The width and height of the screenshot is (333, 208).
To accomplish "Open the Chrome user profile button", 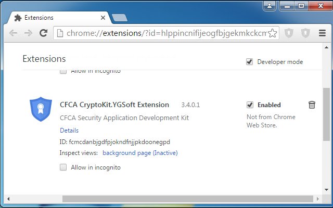I will pyautogui.click(x=270, y=6).
